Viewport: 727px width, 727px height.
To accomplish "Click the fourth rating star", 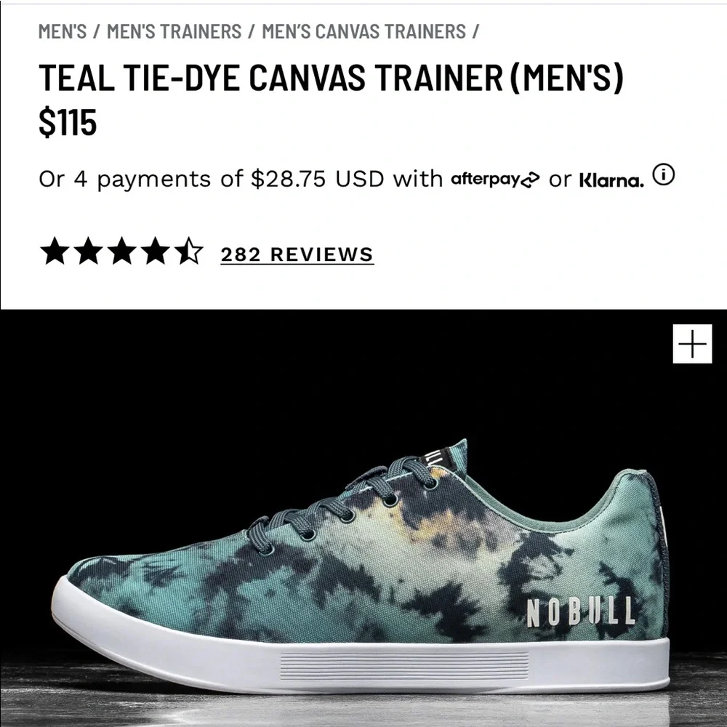I will pos(156,251).
